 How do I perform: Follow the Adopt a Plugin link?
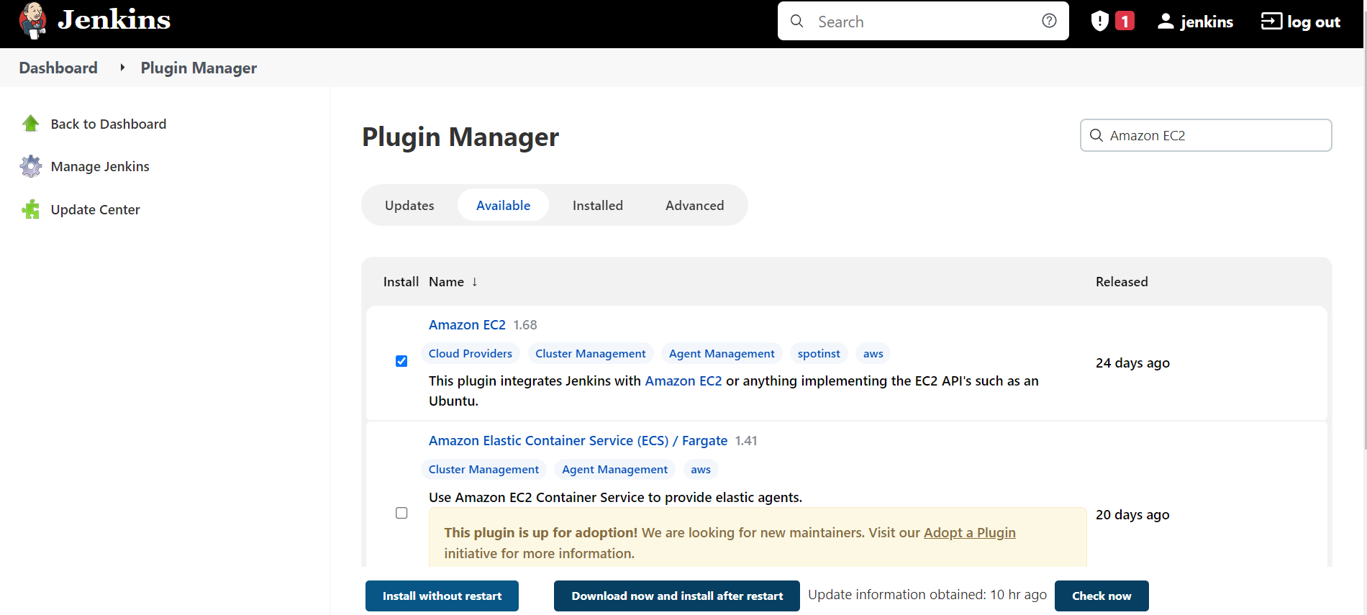(x=970, y=533)
